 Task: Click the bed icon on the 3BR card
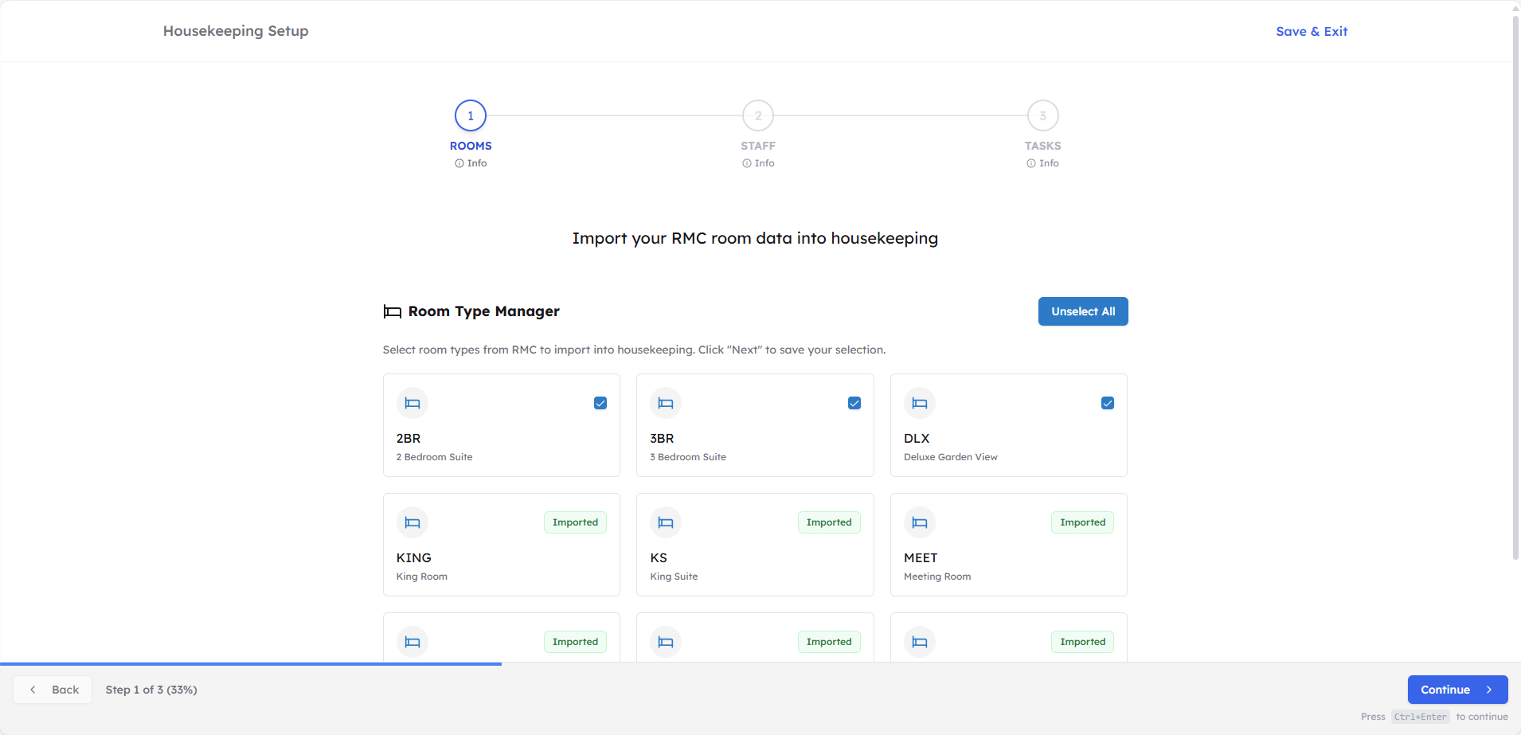pyautogui.click(x=666, y=404)
